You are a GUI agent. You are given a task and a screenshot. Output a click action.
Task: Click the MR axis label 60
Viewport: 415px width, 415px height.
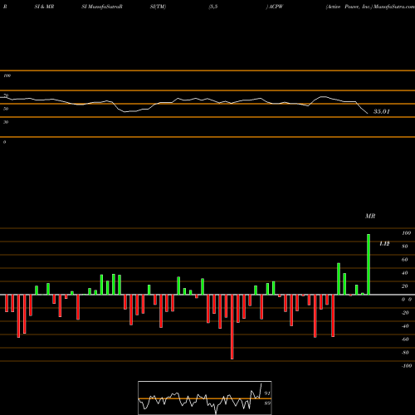pyautogui.click(x=405, y=260)
